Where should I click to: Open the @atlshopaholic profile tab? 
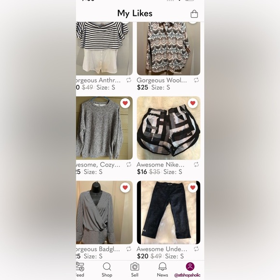[187, 270]
